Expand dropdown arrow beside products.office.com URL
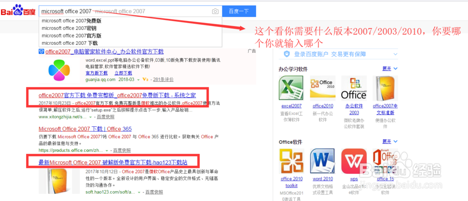This screenshot has height=201, width=468. click(x=107, y=151)
